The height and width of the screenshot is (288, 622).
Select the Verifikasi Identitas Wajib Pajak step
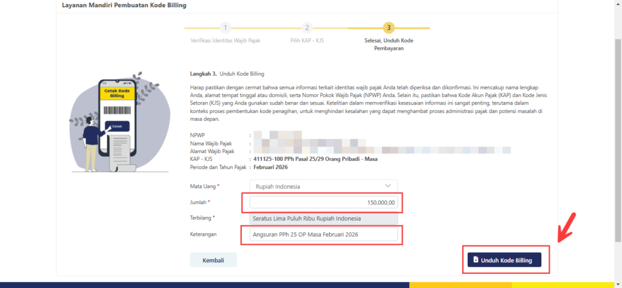pyautogui.click(x=225, y=41)
